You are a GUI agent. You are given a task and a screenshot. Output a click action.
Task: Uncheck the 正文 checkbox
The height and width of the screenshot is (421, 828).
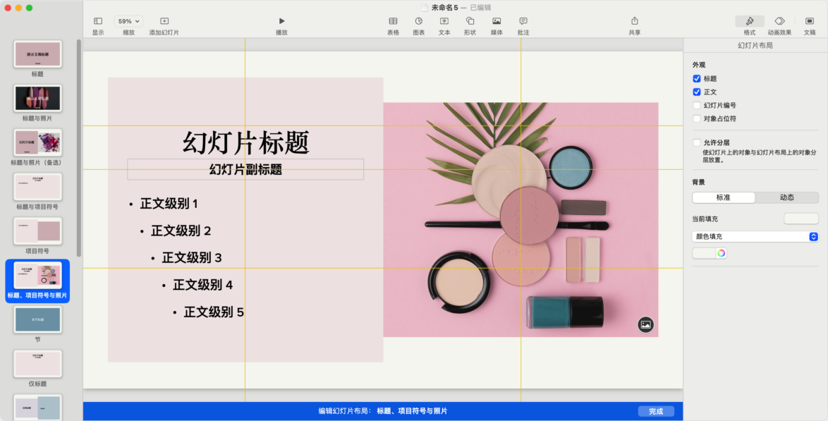coord(697,92)
